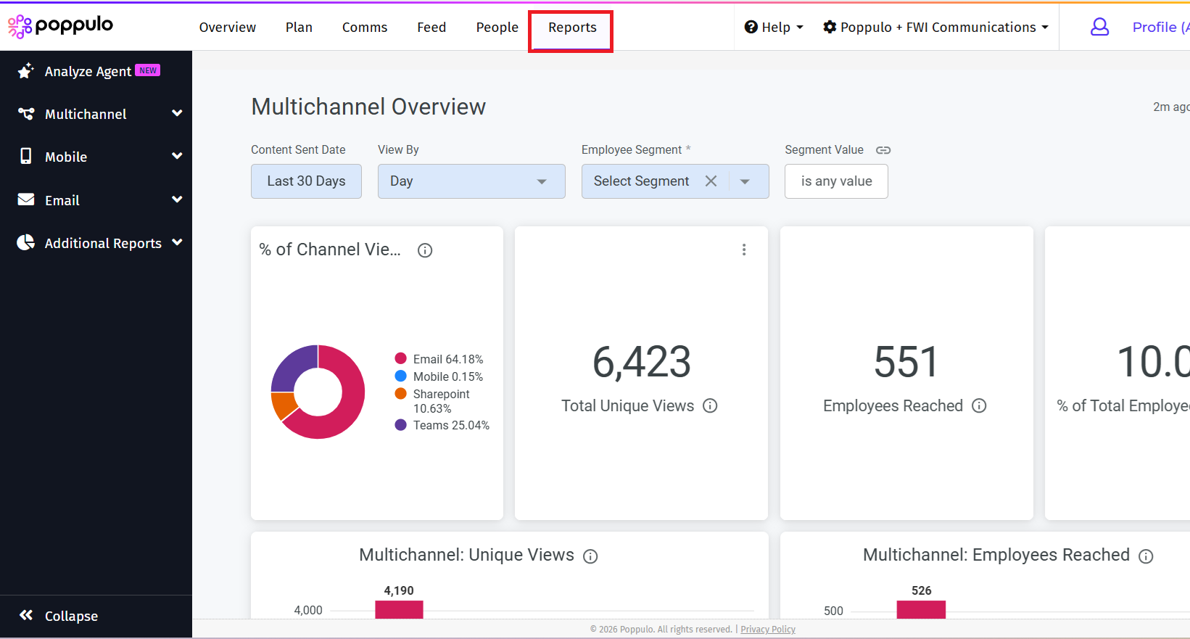
Task: Toggle the Email legend entry in donut chart
Action: click(439, 359)
